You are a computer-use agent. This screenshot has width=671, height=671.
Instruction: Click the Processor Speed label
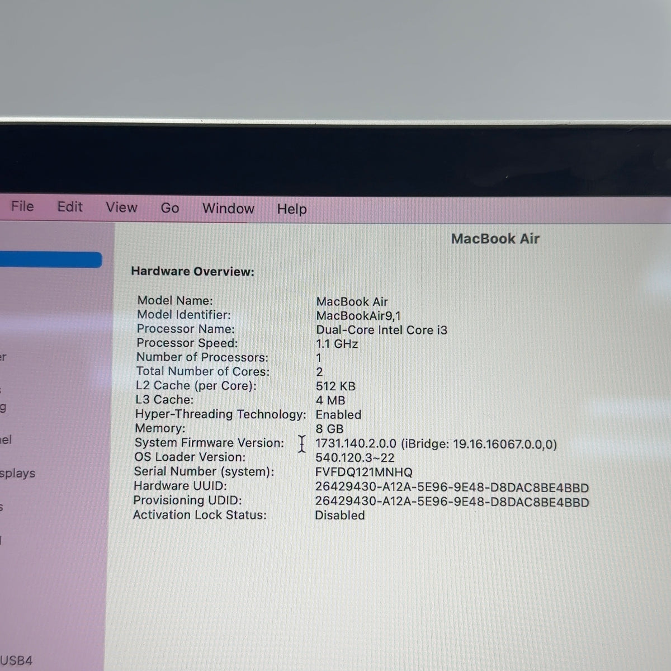pyautogui.click(x=187, y=343)
